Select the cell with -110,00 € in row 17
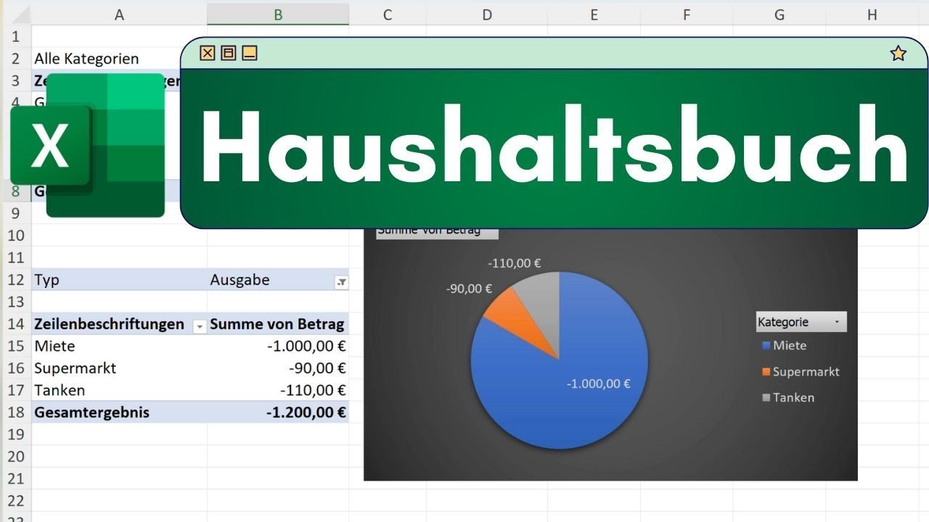Image resolution: width=929 pixels, height=522 pixels. (x=278, y=390)
